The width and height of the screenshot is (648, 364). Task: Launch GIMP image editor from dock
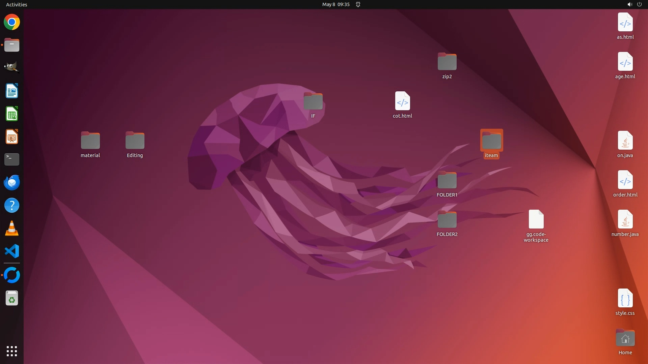[x=12, y=68]
